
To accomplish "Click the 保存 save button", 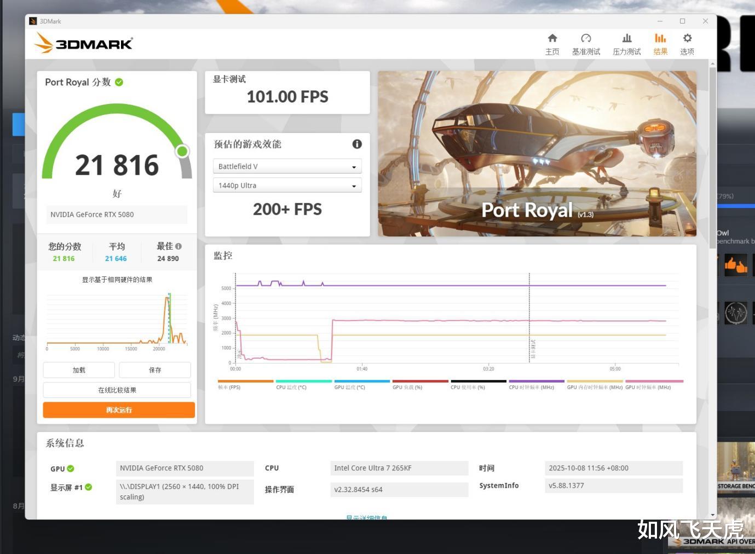I will click(x=155, y=370).
